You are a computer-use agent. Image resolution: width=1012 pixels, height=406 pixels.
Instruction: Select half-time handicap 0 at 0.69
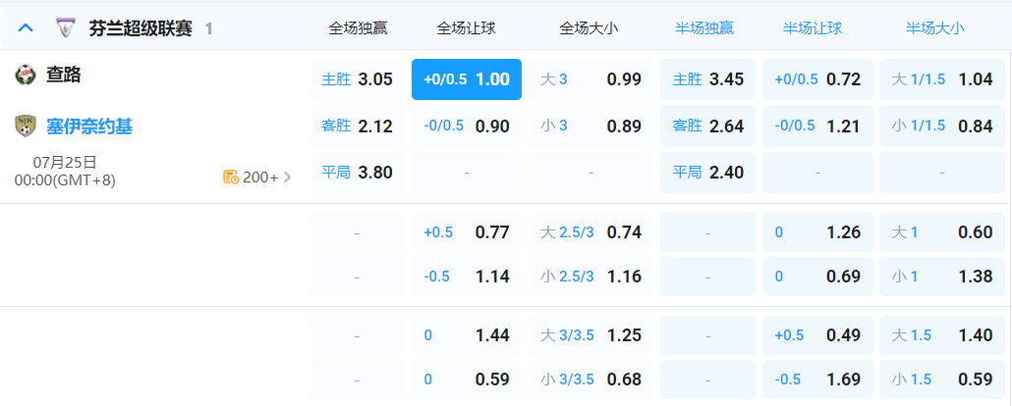click(x=817, y=277)
